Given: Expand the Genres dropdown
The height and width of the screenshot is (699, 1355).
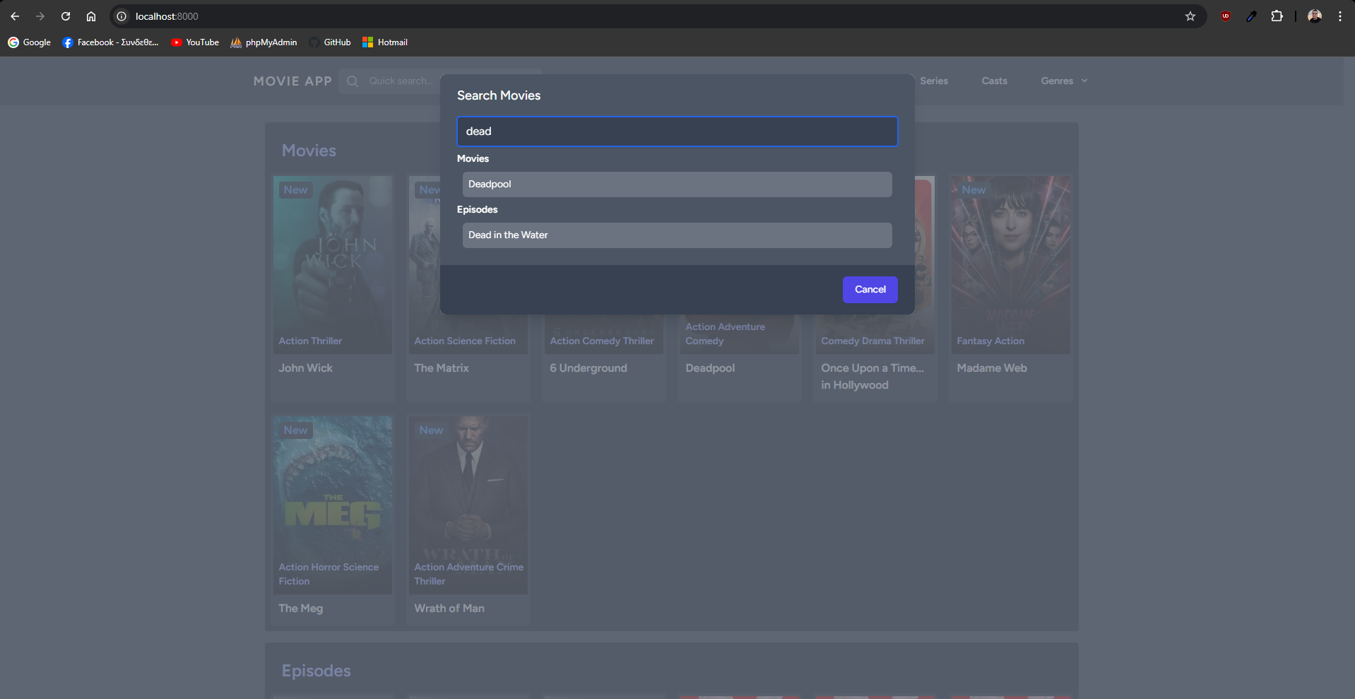Looking at the screenshot, I should [1064, 81].
